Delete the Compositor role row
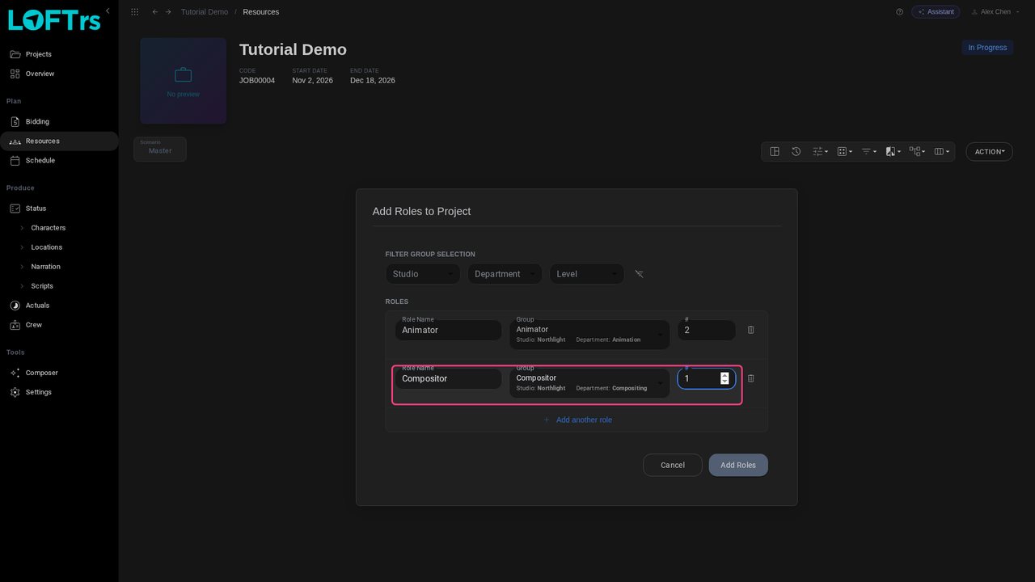Screen dimensions: 1035x582 coord(750,378)
